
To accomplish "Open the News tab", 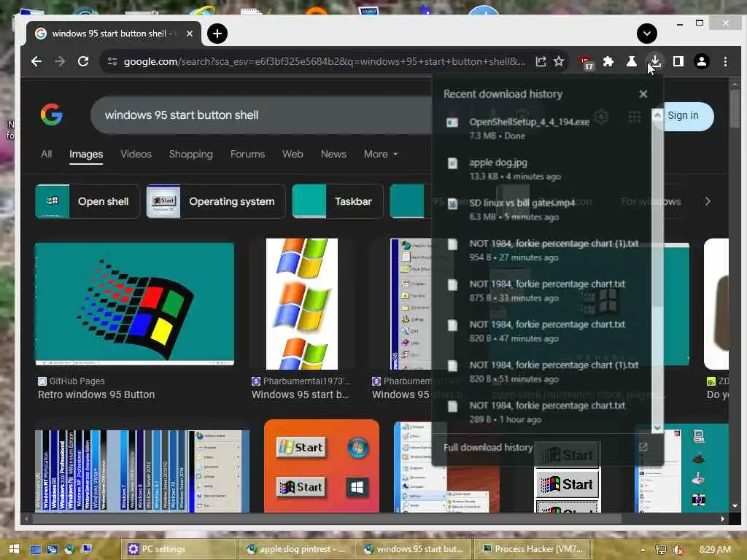I will (x=333, y=155).
